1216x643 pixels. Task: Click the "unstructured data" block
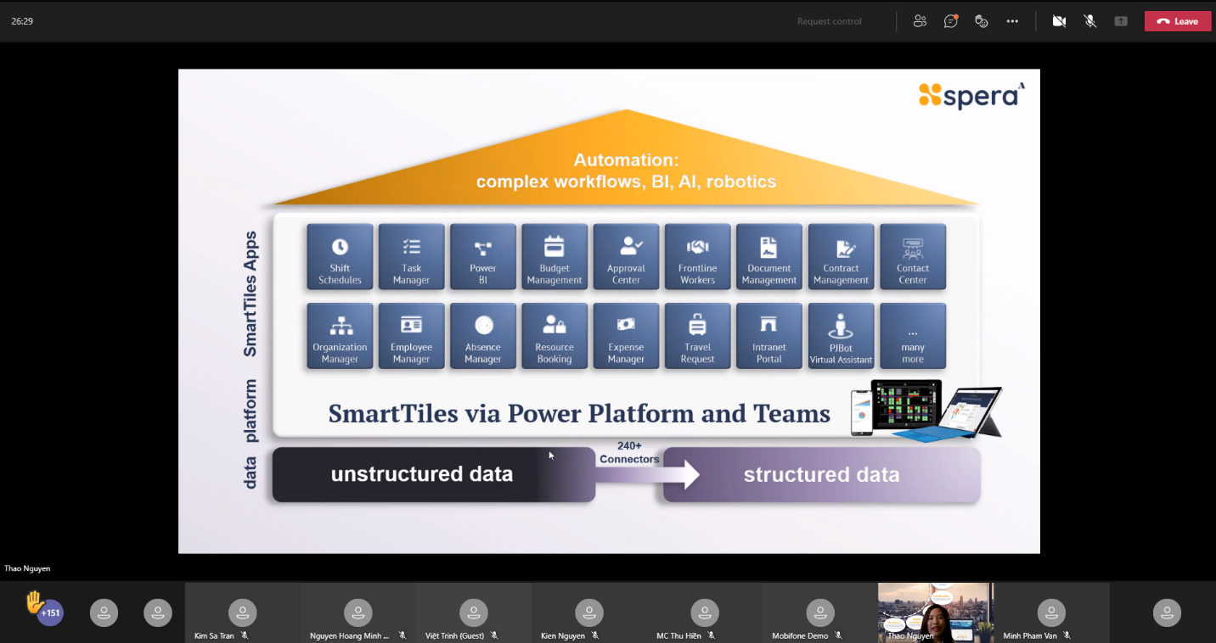[434, 474]
